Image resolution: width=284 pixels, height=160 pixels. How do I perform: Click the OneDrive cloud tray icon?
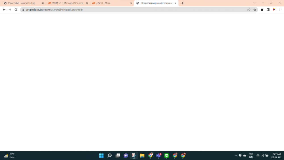tap(245, 155)
